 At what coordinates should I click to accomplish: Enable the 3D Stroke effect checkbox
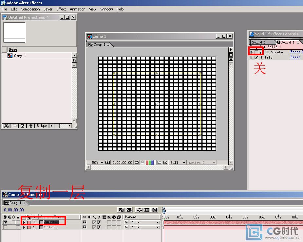[256, 52]
